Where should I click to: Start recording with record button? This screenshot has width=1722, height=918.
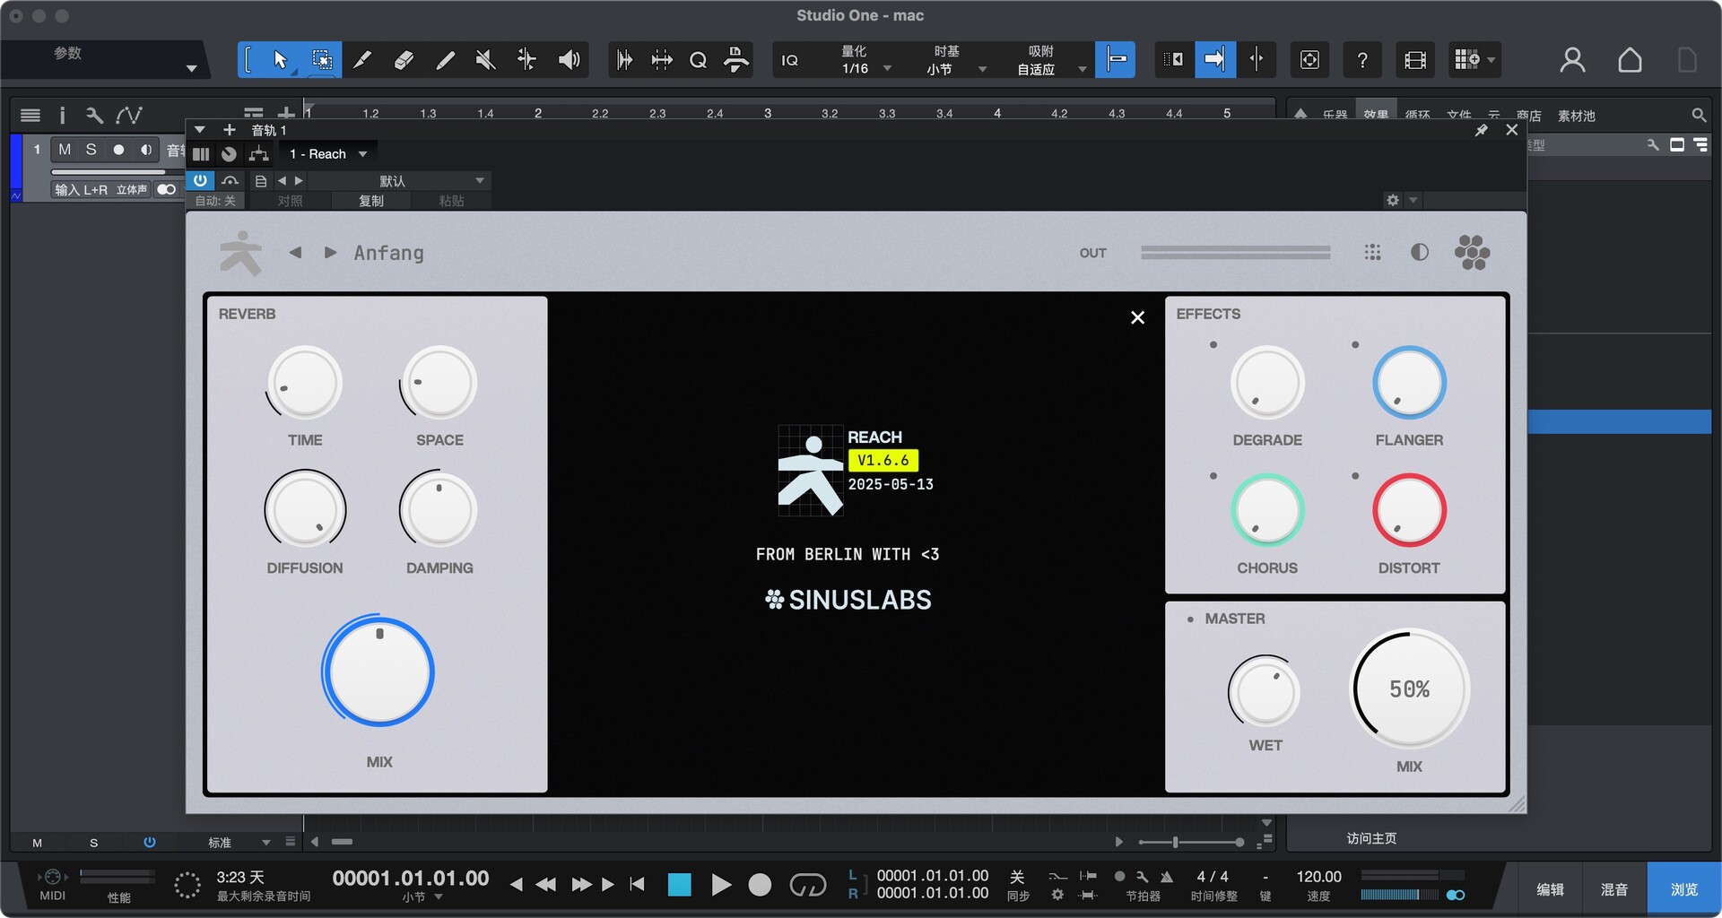[760, 885]
